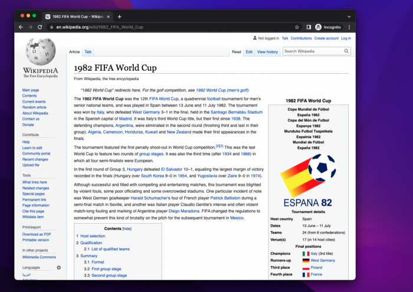
Task: Open What links here tool
Action: (34, 182)
